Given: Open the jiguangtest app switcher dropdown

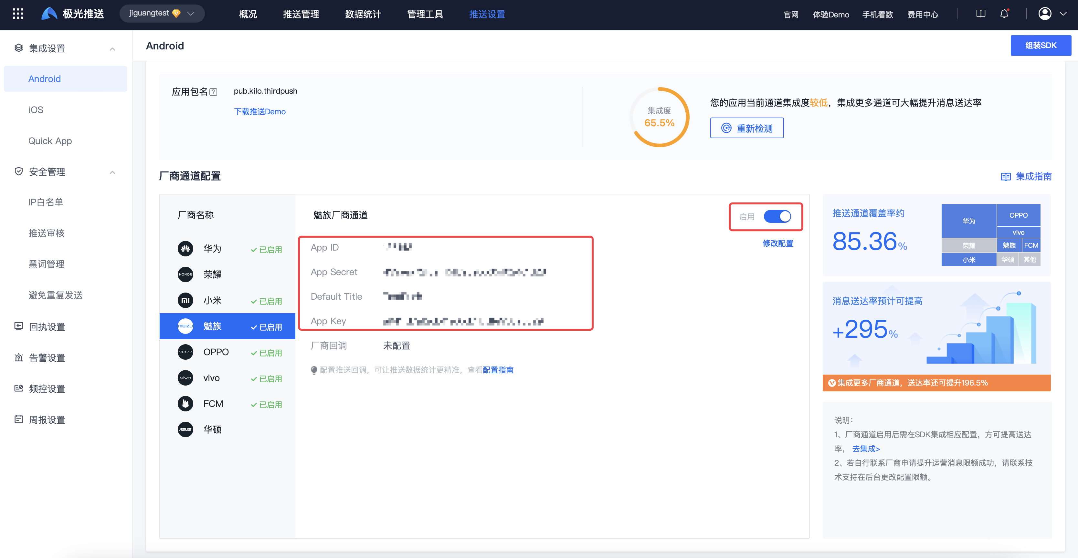Looking at the screenshot, I should click(x=162, y=13).
